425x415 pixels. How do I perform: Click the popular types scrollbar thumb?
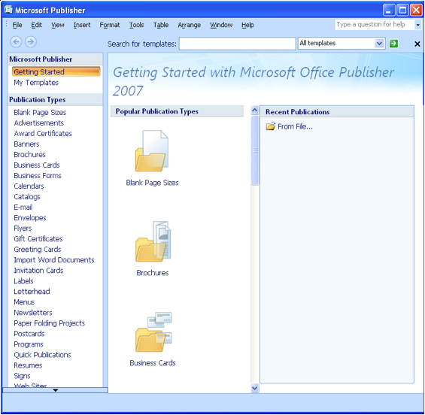(x=255, y=150)
